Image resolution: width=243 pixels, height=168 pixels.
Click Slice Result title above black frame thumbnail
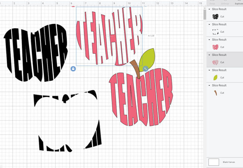click(219, 24)
